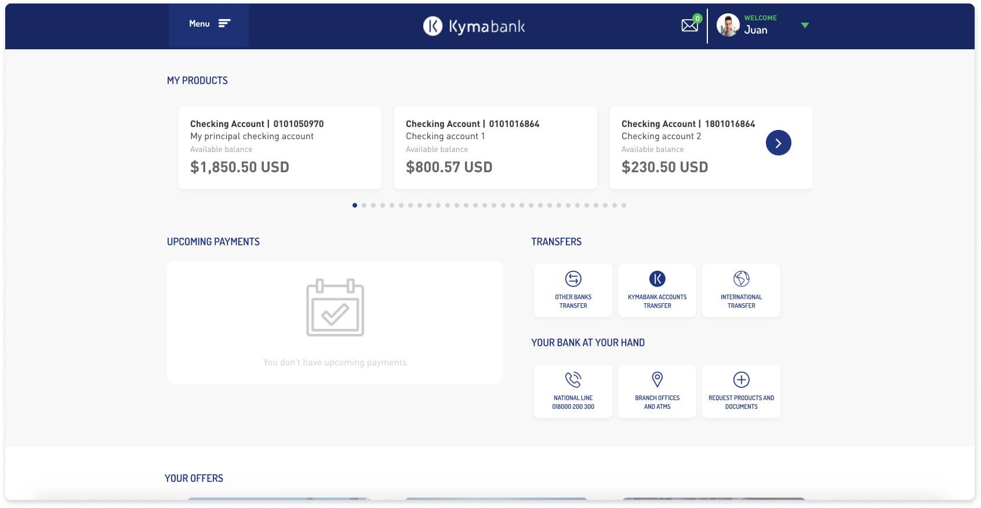The height and width of the screenshot is (508, 981).
Task: Click the MY PRODUCTS heading
Action: pos(197,81)
